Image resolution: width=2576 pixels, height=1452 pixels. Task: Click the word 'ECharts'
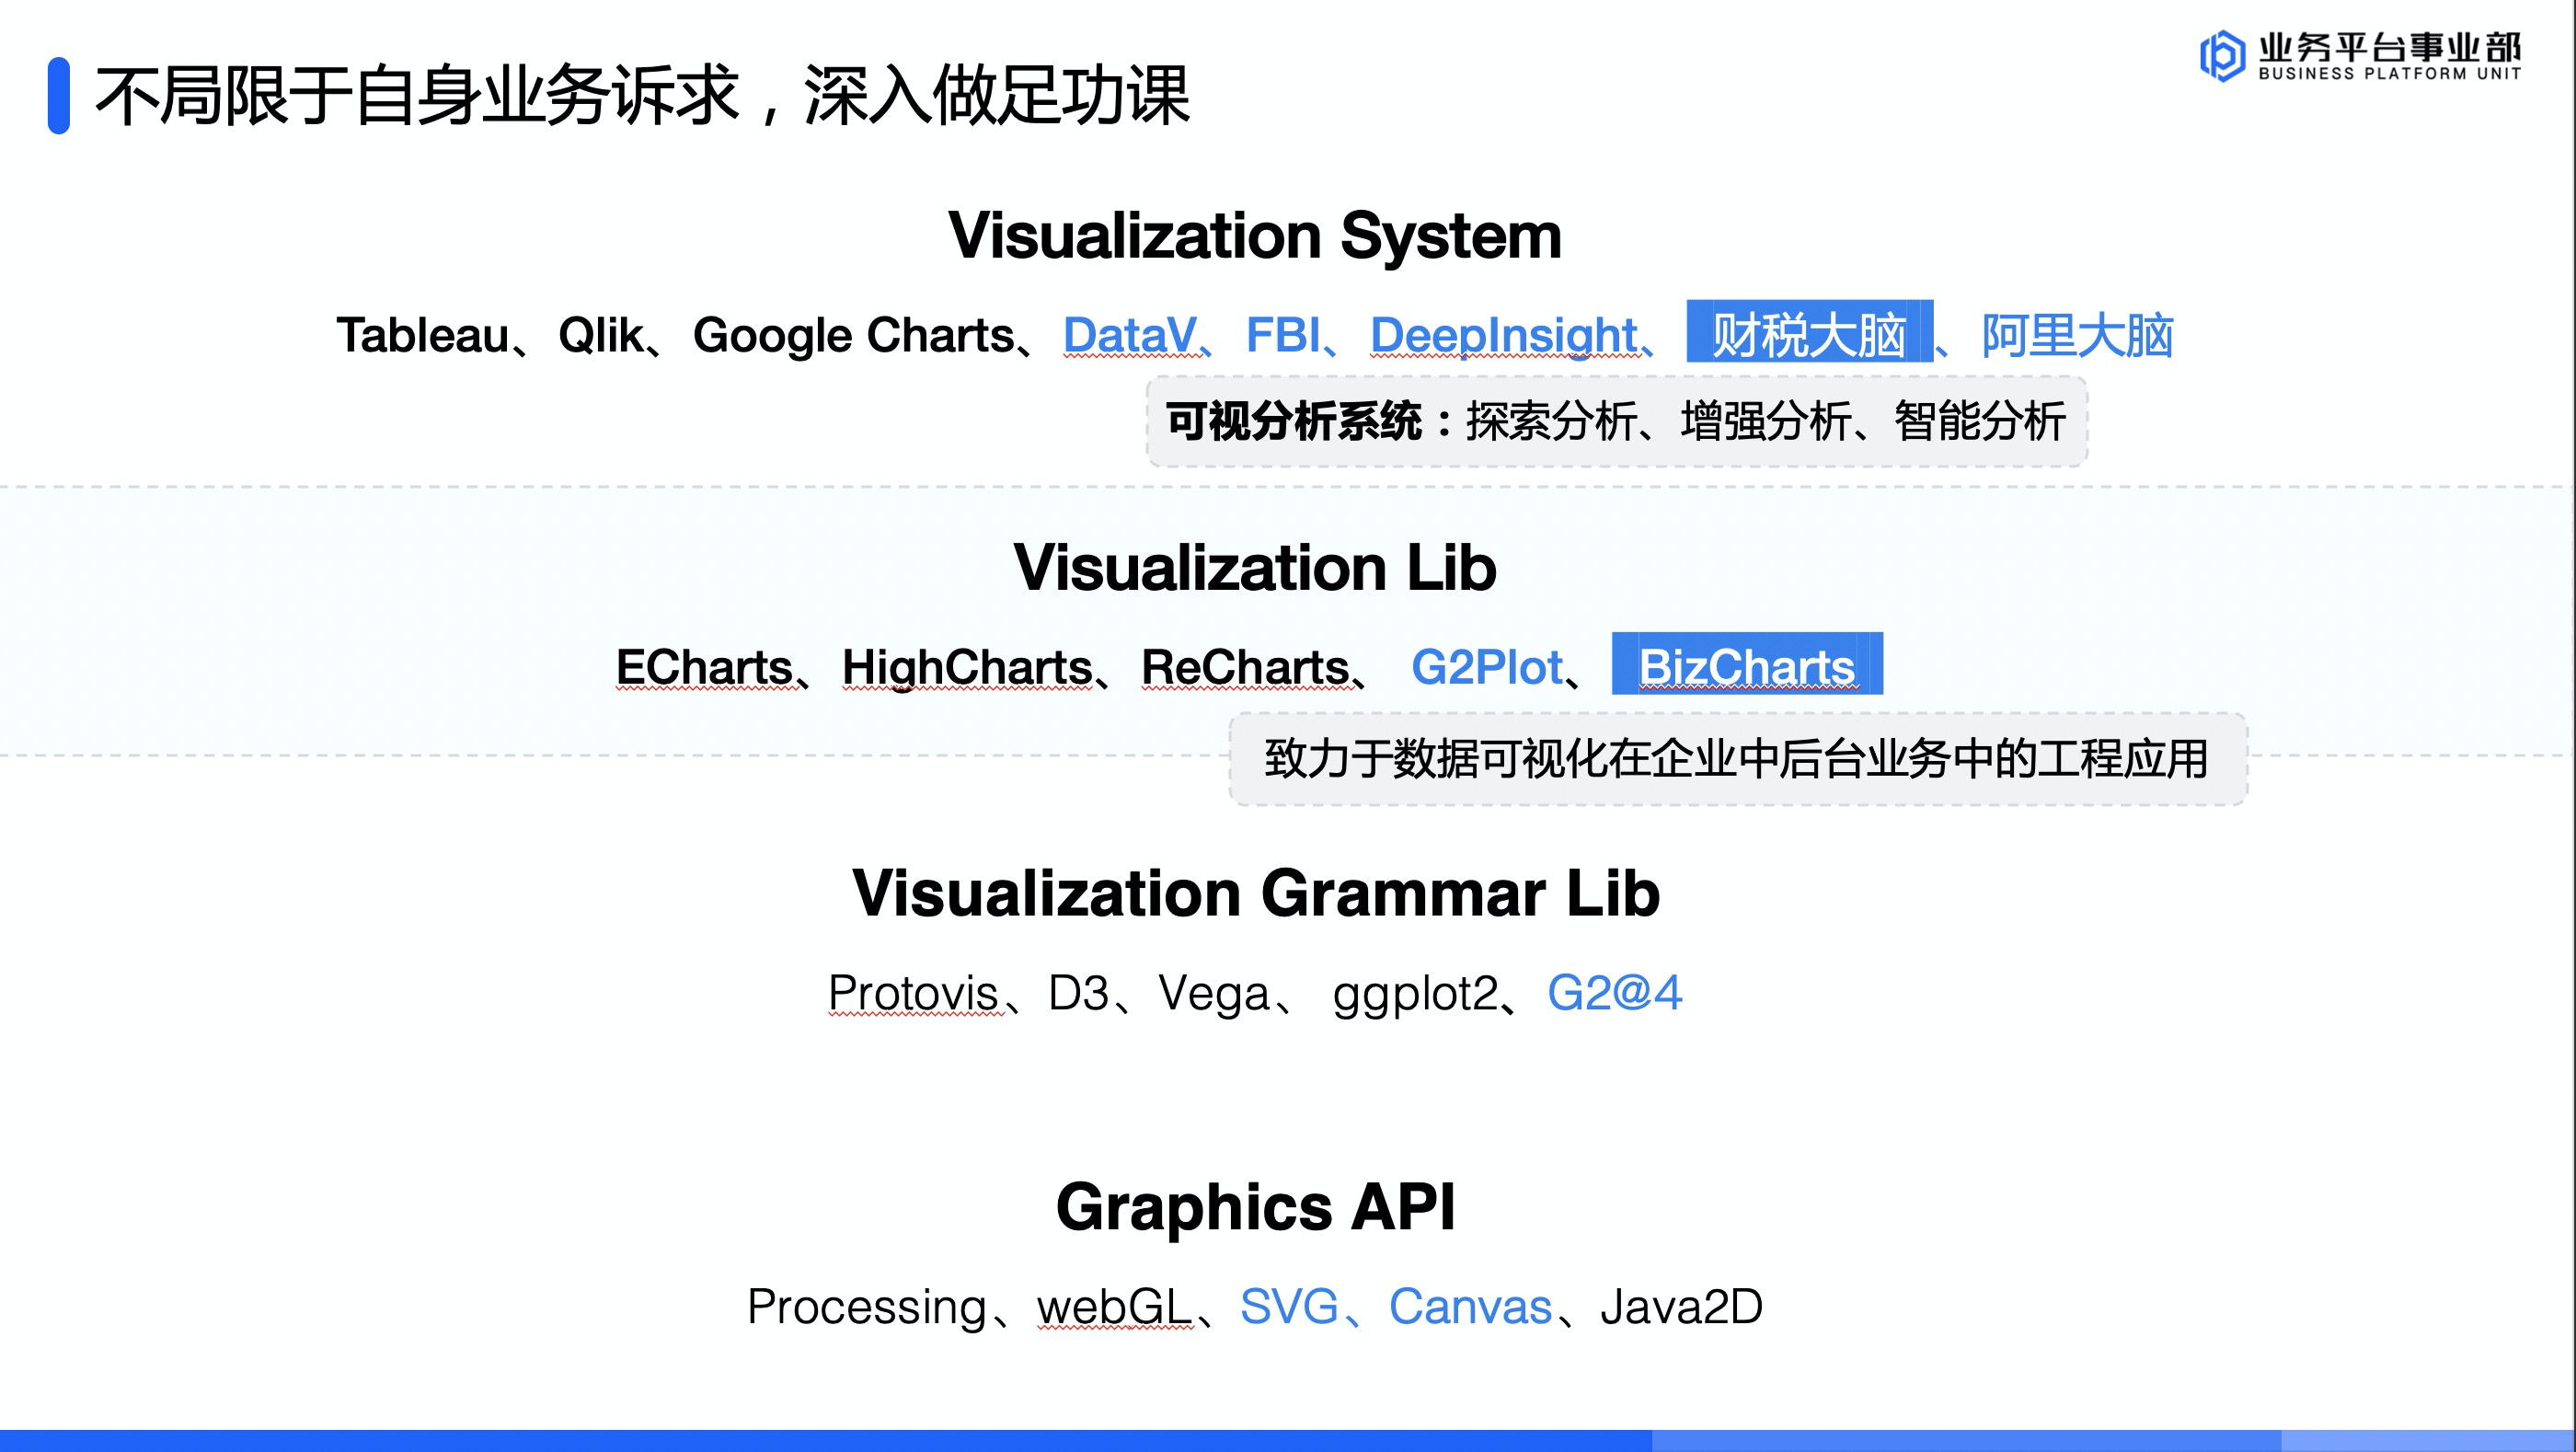pos(704,667)
